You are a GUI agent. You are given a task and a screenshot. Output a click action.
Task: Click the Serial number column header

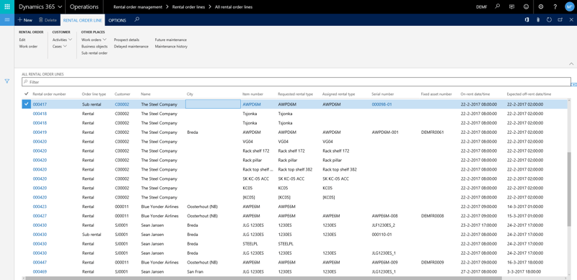point(383,94)
